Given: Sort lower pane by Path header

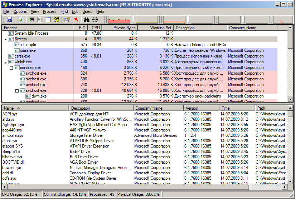Looking at the screenshot, I should coord(271,108).
